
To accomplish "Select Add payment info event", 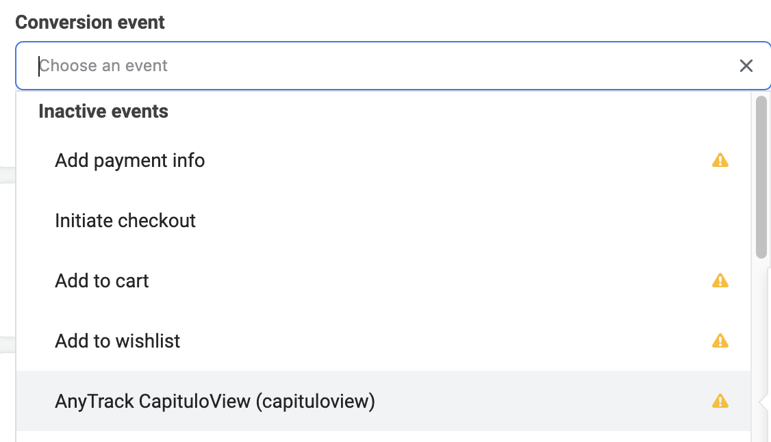I will [383, 161].
